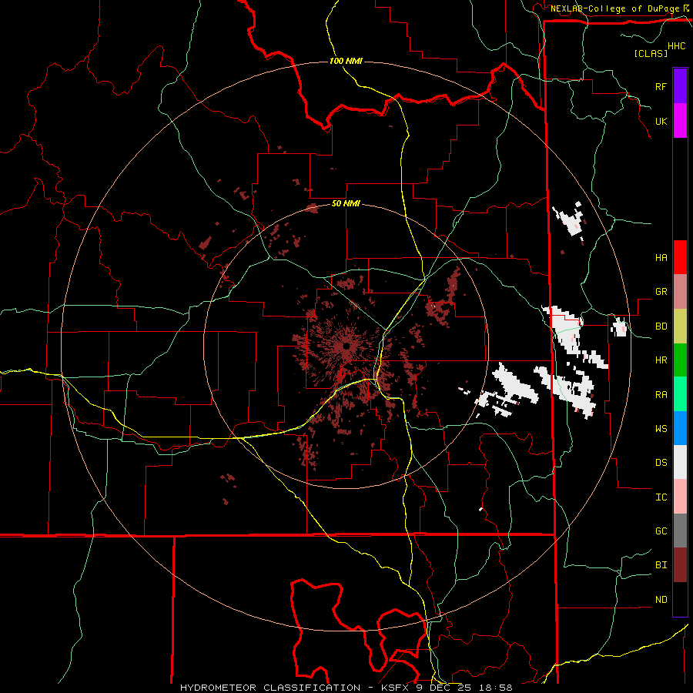The image size is (693, 693).
Task: Select the GC gray legend swatch
Action: click(x=680, y=531)
